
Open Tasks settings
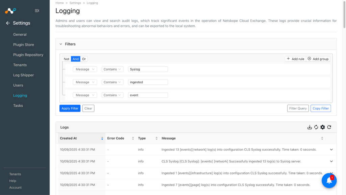click(18, 105)
